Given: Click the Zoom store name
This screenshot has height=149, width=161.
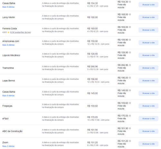Looking at the screenshot, I should coord(5,143).
